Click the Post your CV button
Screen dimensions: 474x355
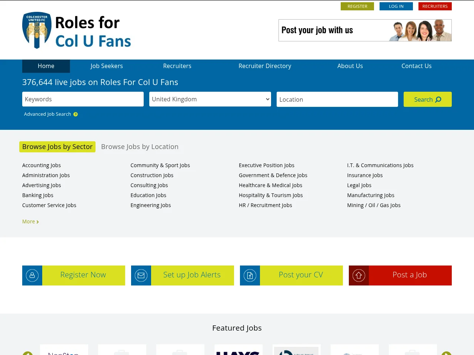click(291, 275)
